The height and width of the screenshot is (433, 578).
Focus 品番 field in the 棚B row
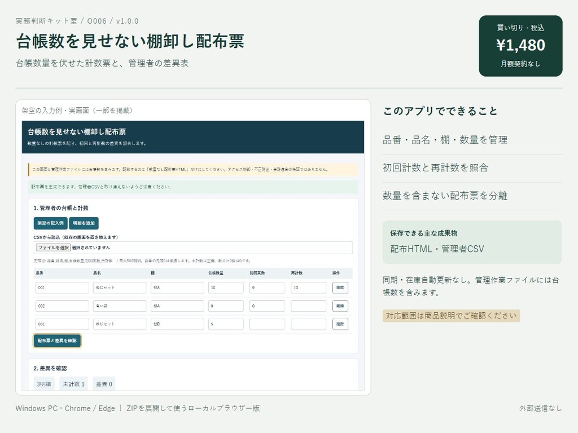(x=62, y=324)
